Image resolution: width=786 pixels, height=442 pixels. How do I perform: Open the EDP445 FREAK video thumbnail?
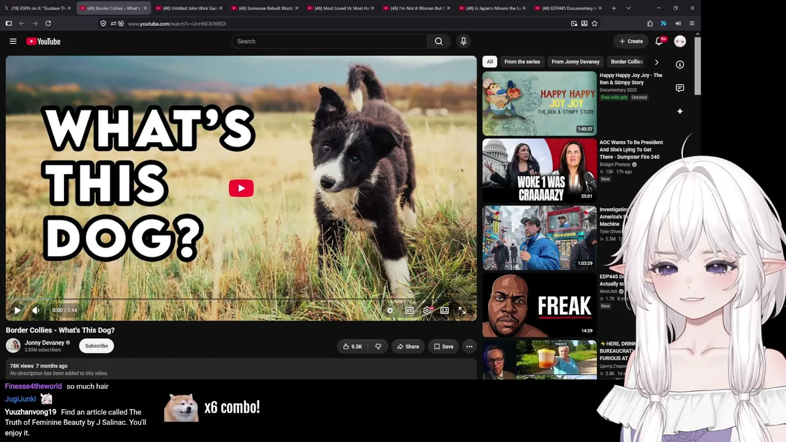[539, 304]
